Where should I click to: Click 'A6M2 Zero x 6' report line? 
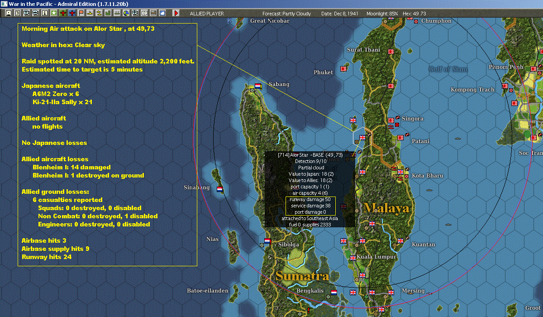(x=55, y=94)
